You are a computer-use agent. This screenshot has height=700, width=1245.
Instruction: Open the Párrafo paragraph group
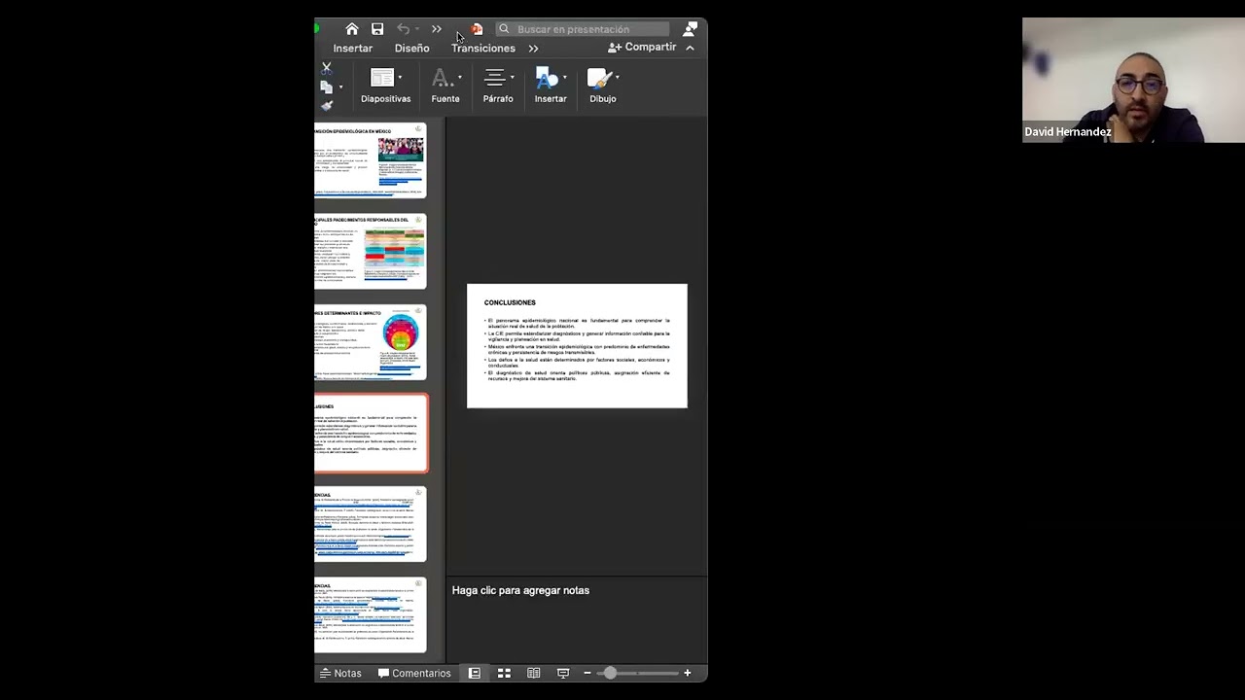pos(497,86)
